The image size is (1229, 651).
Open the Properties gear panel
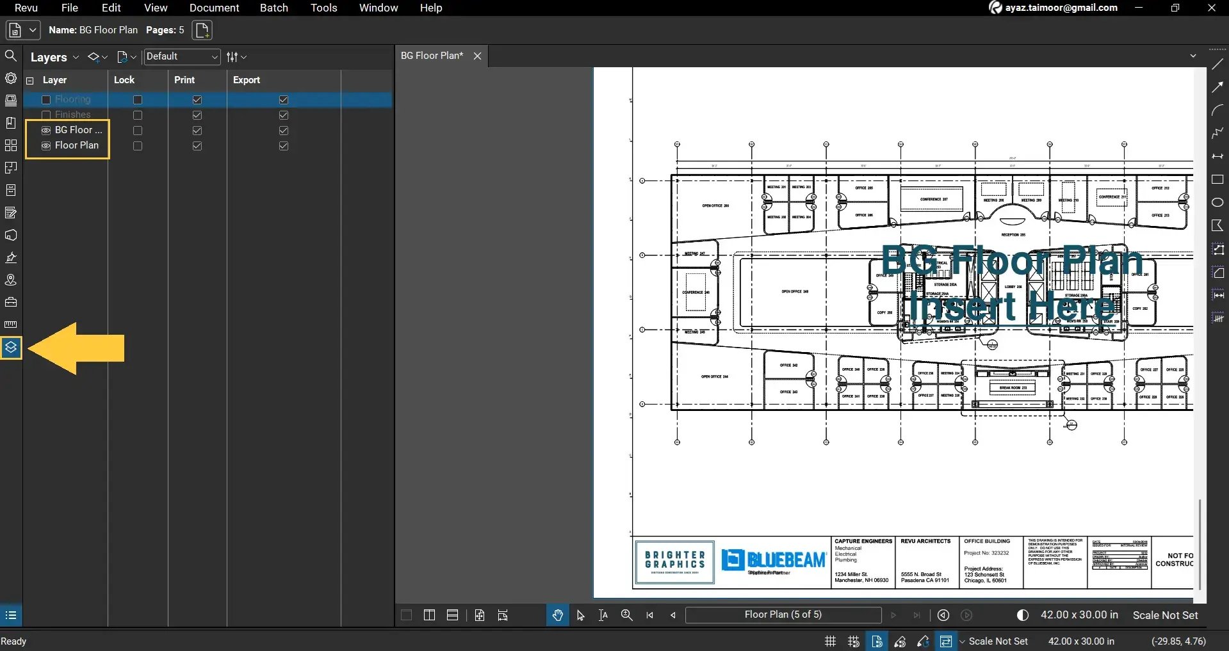(x=11, y=78)
